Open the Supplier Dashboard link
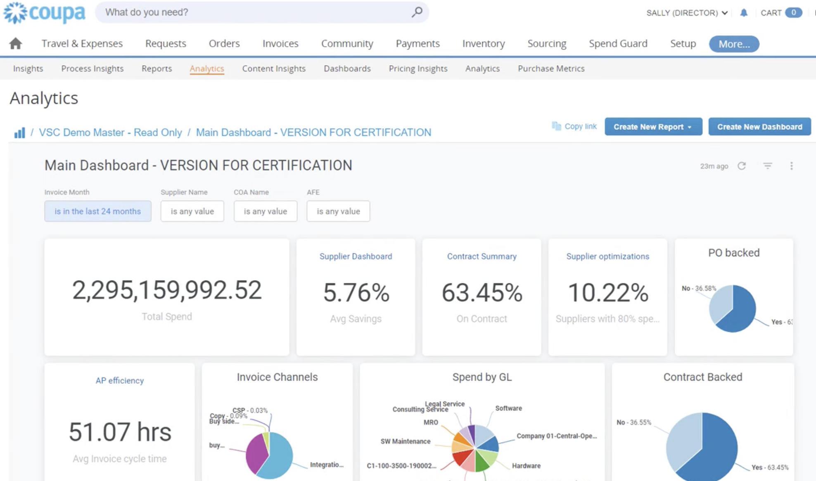Viewport: 816px width, 481px height. (x=356, y=256)
